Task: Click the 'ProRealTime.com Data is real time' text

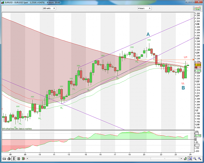Action: [x=17, y=129]
